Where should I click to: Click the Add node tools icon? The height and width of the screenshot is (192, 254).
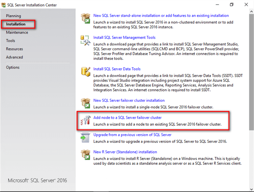pyautogui.click(x=85, y=120)
